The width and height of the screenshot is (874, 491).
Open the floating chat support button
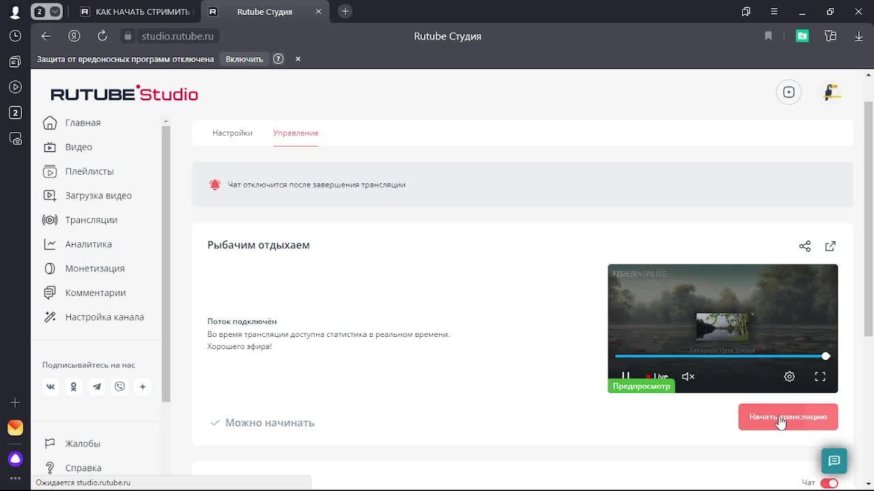coord(834,461)
